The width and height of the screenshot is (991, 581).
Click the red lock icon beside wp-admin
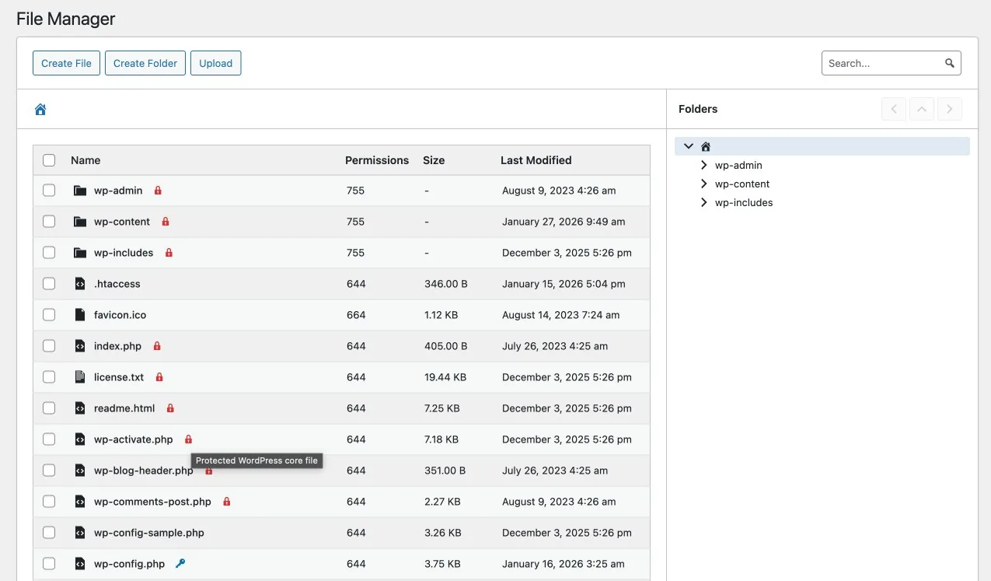158,191
